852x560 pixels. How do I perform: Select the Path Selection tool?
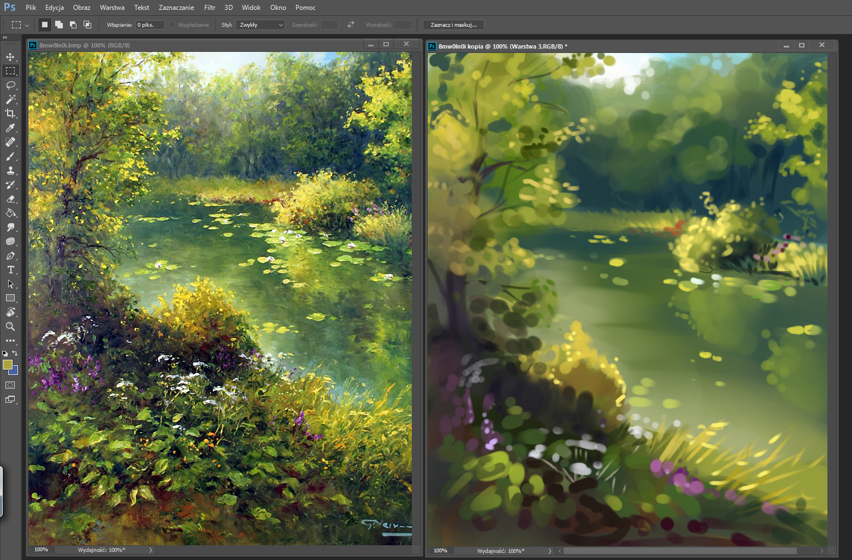[x=10, y=284]
